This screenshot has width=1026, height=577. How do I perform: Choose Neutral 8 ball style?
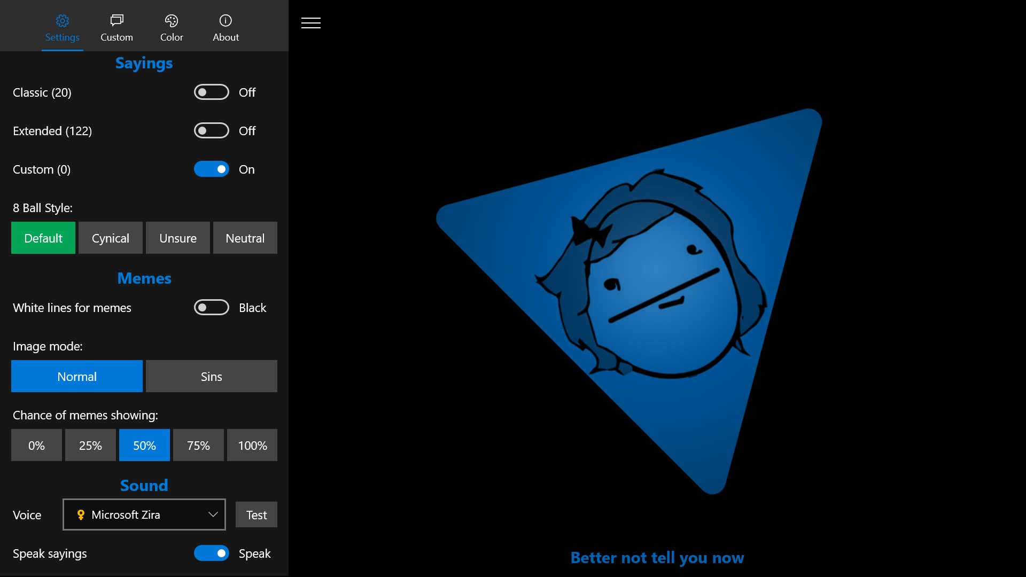click(245, 238)
